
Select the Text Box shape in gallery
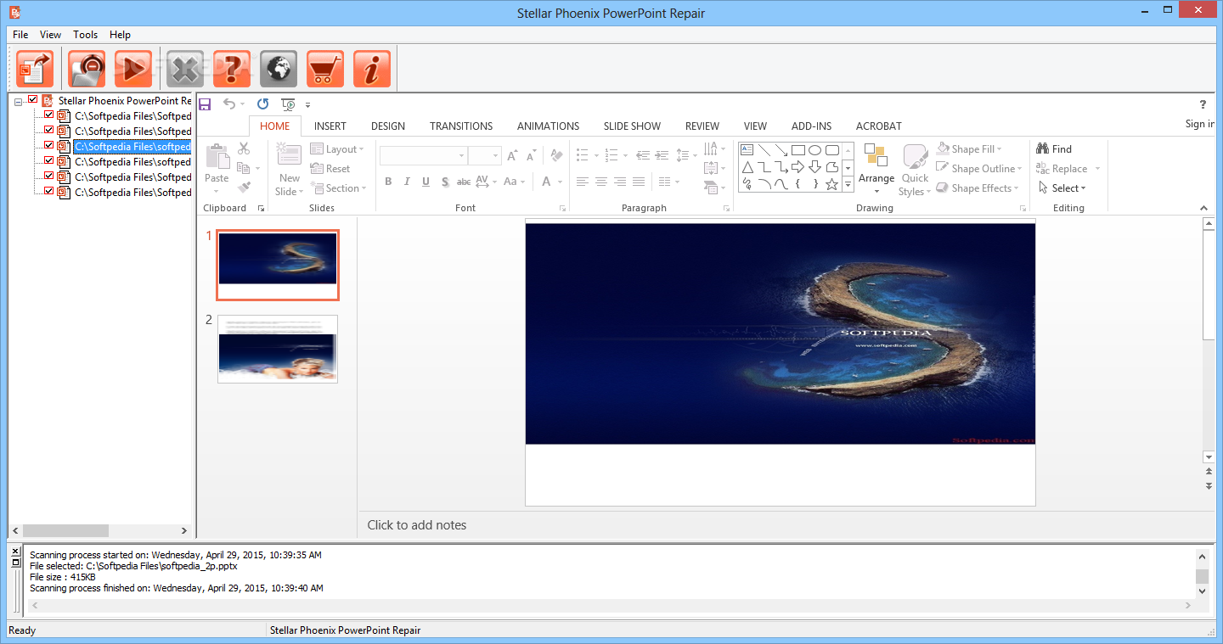[x=747, y=149]
